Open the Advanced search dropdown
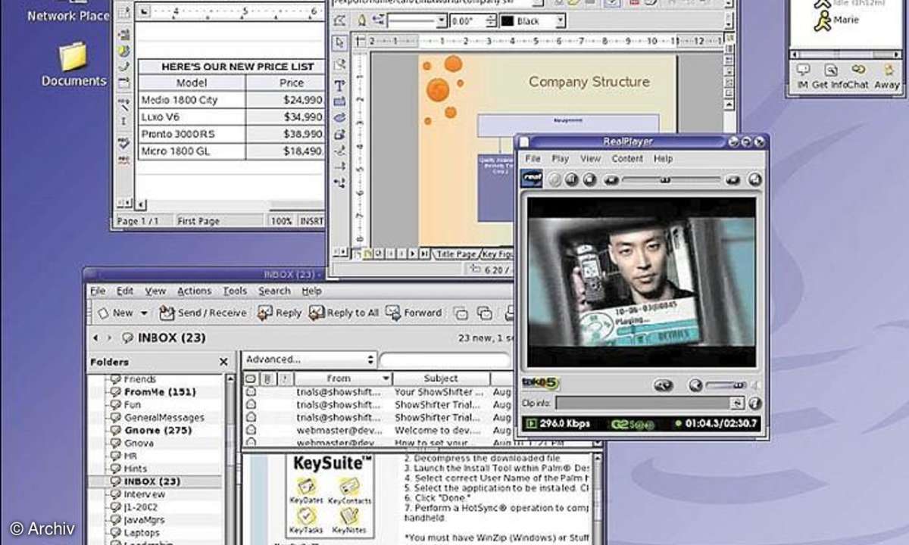This screenshot has width=909, height=545. pyautogui.click(x=310, y=360)
